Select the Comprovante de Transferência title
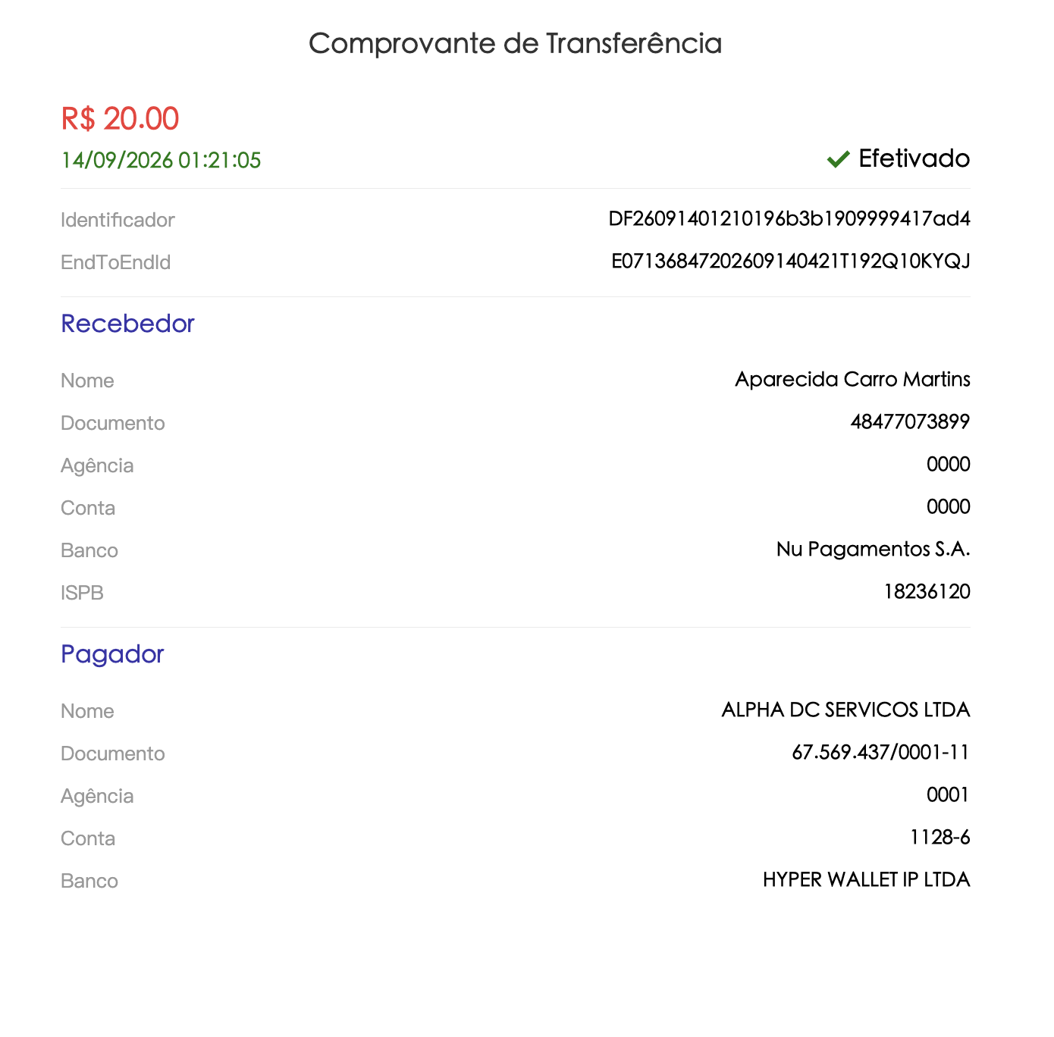The width and height of the screenshot is (1054, 1037). point(515,44)
